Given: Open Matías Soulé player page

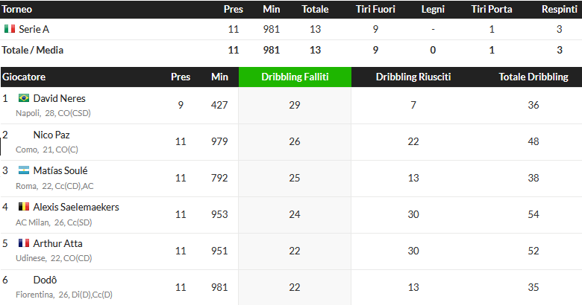Looking at the screenshot, I should pyautogui.click(x=60, y=170).
